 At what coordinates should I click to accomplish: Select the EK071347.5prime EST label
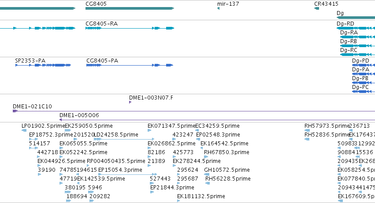[171, 126]
